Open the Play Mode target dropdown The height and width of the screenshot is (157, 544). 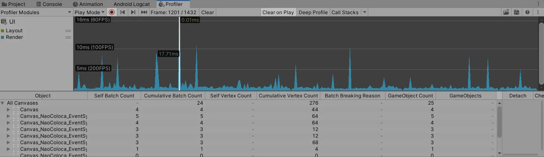pyautogui.click(x=89, y=12)
